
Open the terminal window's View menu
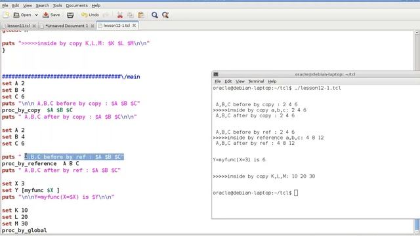pyautogui.click(x=240, y=81)
